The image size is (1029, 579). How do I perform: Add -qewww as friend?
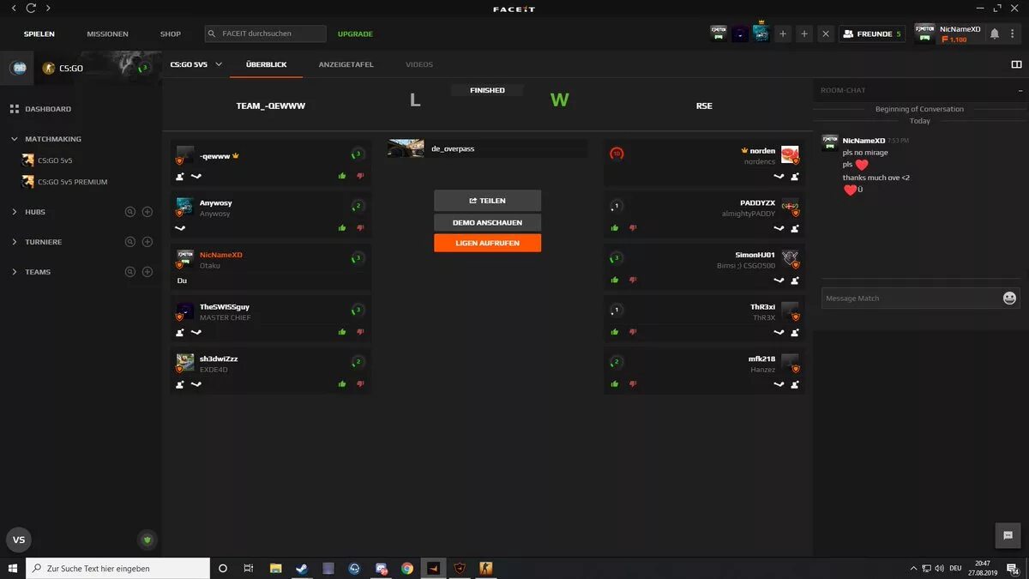180,176
